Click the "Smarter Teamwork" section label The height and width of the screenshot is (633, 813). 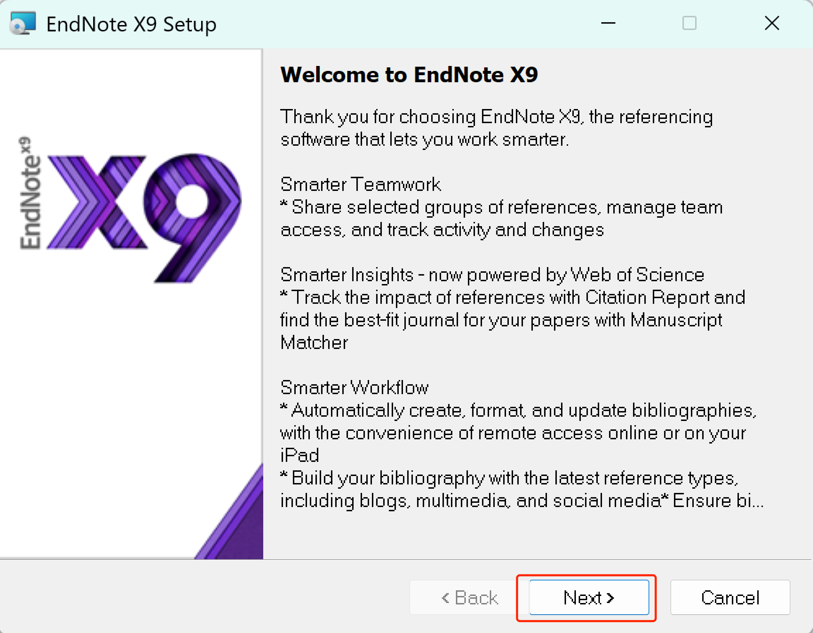pyautogui.click(x=360, y=184)
